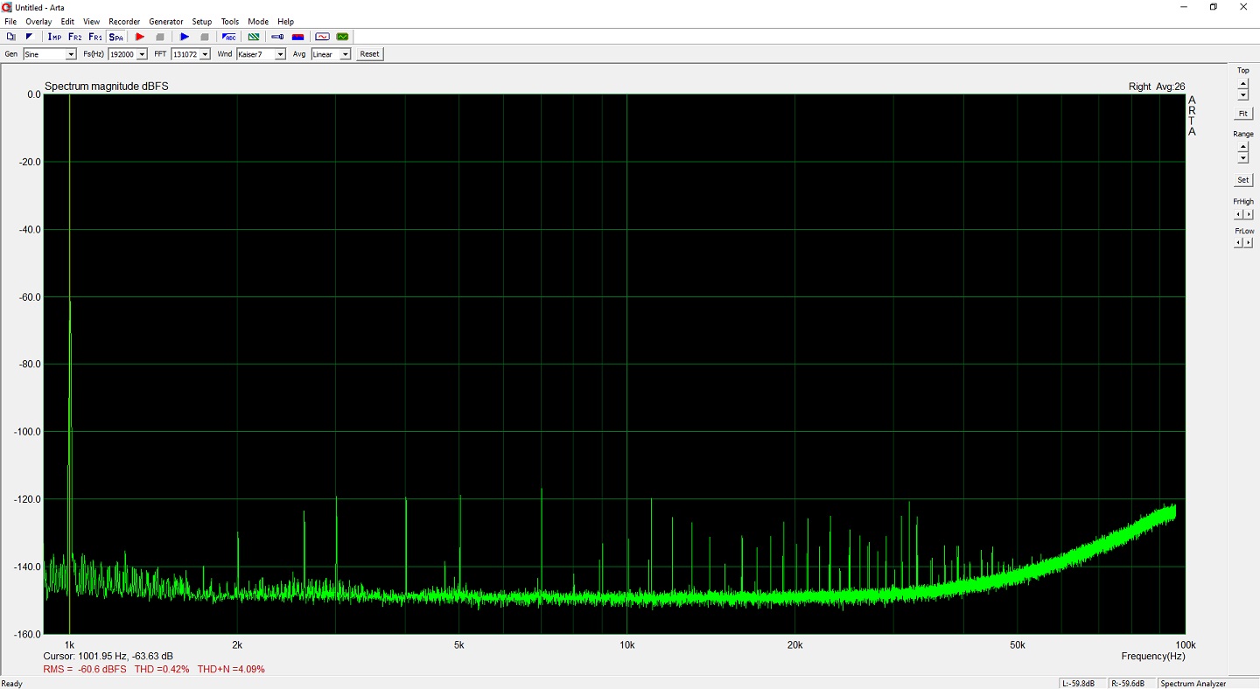Click the Reset averaging button

coord(370,54)
